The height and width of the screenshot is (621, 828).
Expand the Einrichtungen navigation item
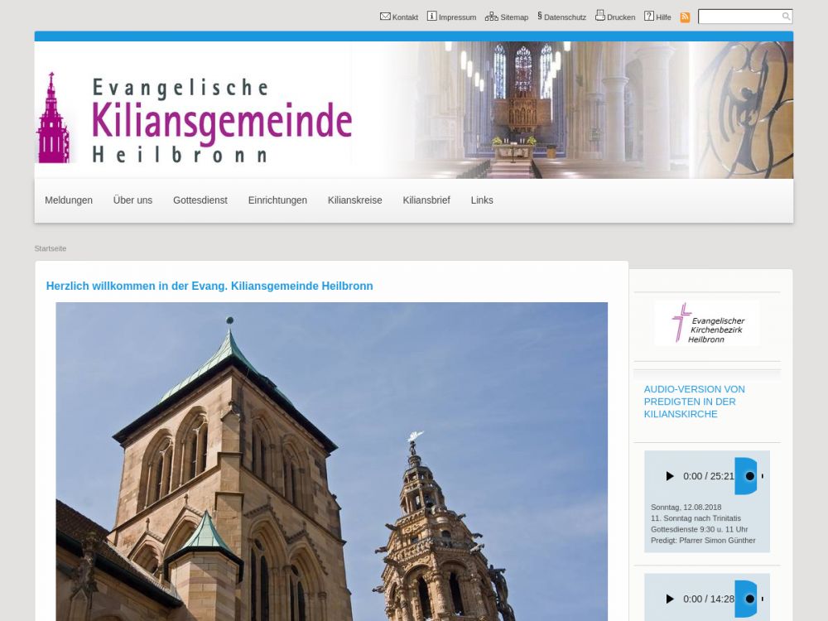pos(277,200)
